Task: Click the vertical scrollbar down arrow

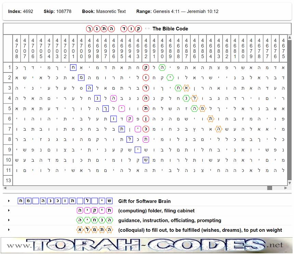Action: [x=289, y=183]
